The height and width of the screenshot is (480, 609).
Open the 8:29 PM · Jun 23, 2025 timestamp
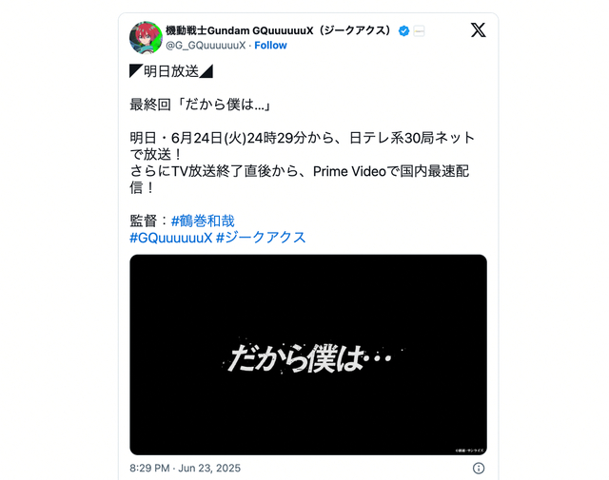[186, 468]
